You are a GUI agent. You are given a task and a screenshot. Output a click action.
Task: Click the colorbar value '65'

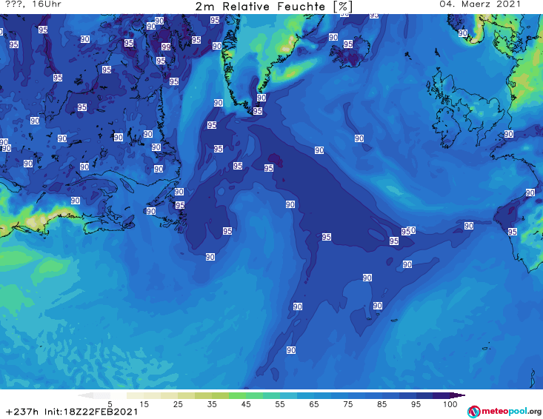click(314, 404)
